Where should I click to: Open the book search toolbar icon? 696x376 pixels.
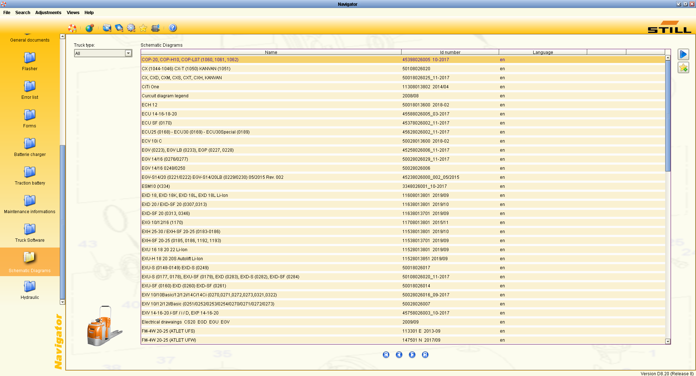click(119, 28)
